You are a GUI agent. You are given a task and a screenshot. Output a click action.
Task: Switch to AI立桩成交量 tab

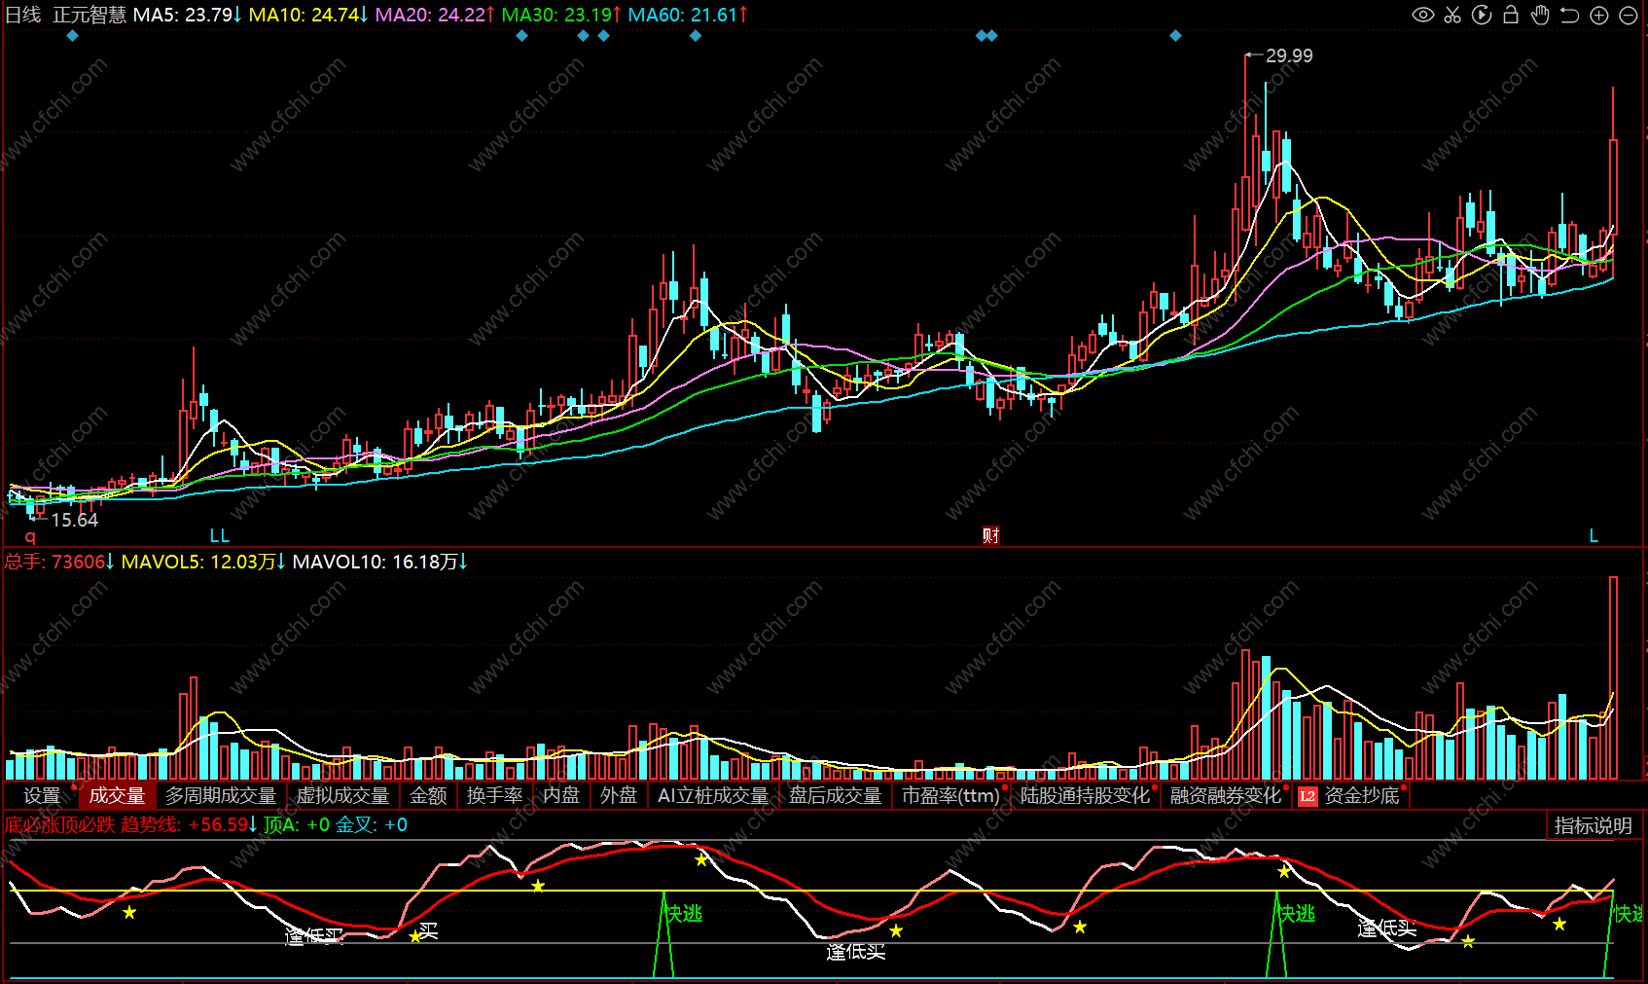click(x=713, y=795)
